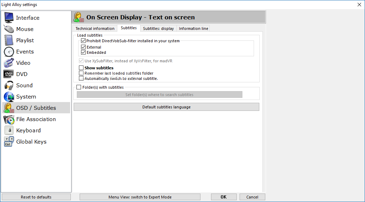Open Global Keys icon
The image size is (365, 202).
coord(9,141)
